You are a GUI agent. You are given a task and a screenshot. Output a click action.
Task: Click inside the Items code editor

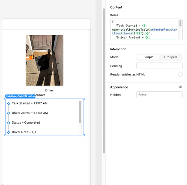[144, 30]
